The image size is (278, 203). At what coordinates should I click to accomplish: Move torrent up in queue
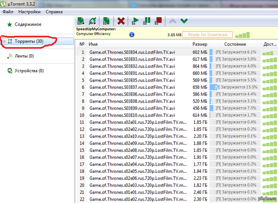172,21
